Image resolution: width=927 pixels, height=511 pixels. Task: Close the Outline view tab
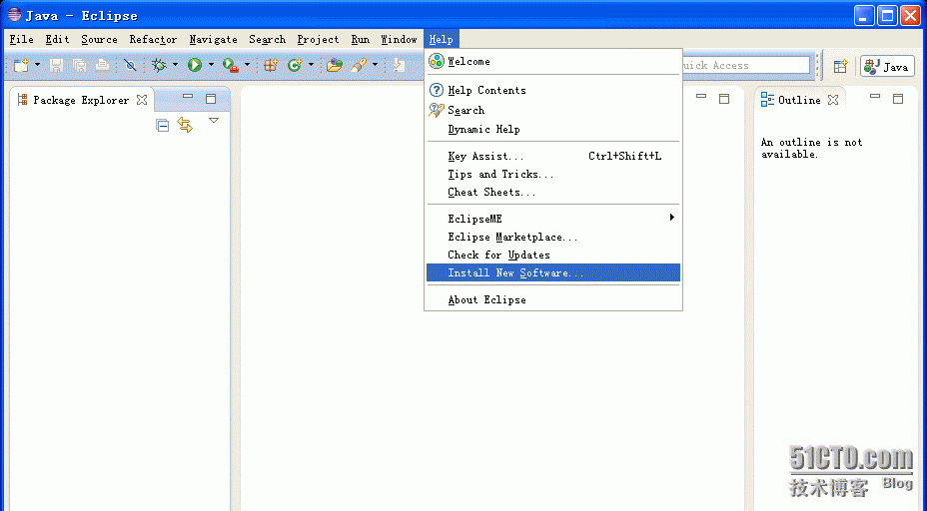coord(833,100)
